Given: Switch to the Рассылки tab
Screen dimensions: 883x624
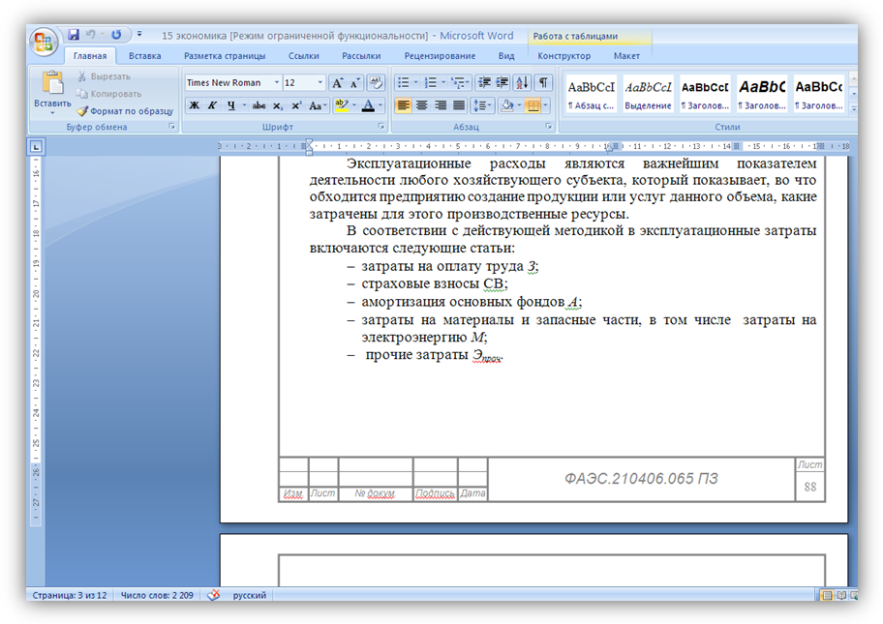Looking at the screenshot, I should 361,56.
